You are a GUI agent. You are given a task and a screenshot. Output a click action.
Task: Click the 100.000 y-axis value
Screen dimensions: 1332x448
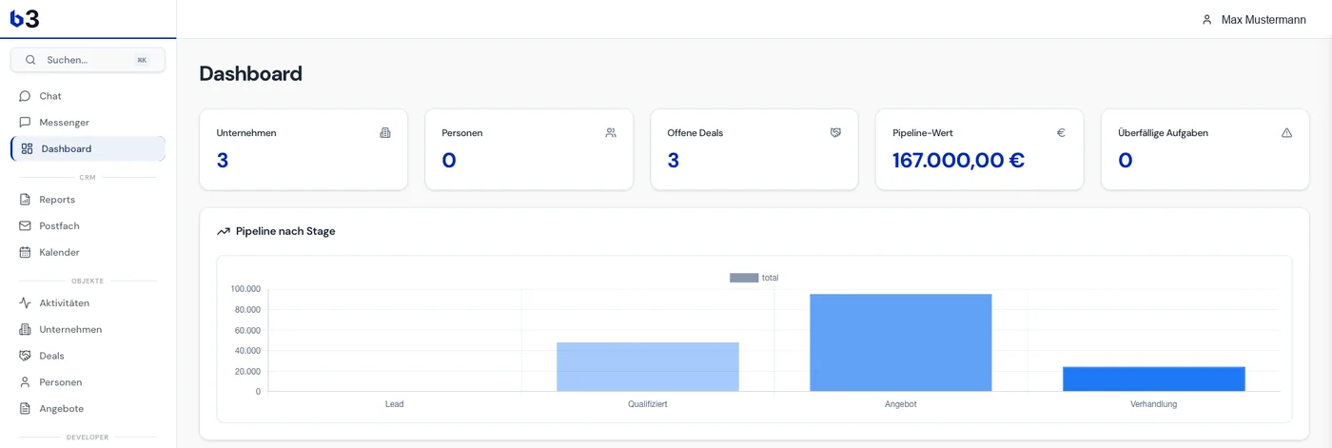245,289
